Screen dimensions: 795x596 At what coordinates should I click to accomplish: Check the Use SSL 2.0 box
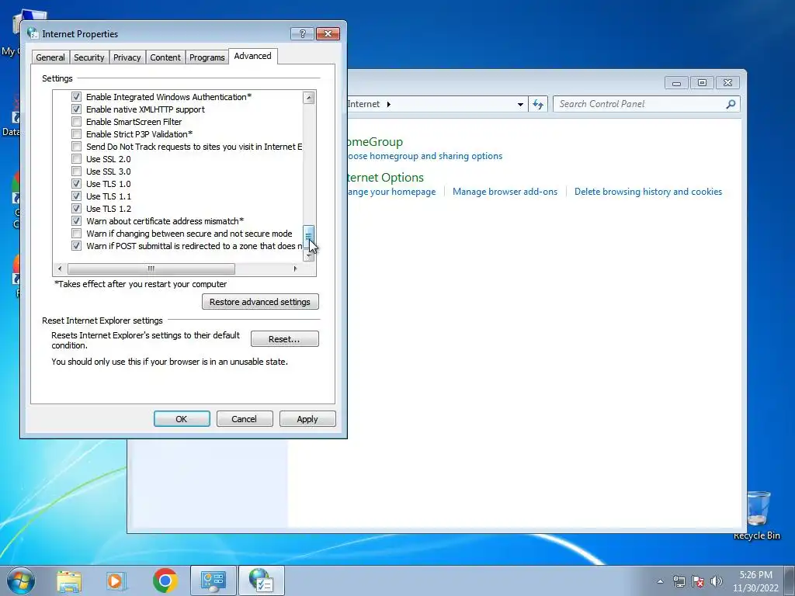pos(76,159)
